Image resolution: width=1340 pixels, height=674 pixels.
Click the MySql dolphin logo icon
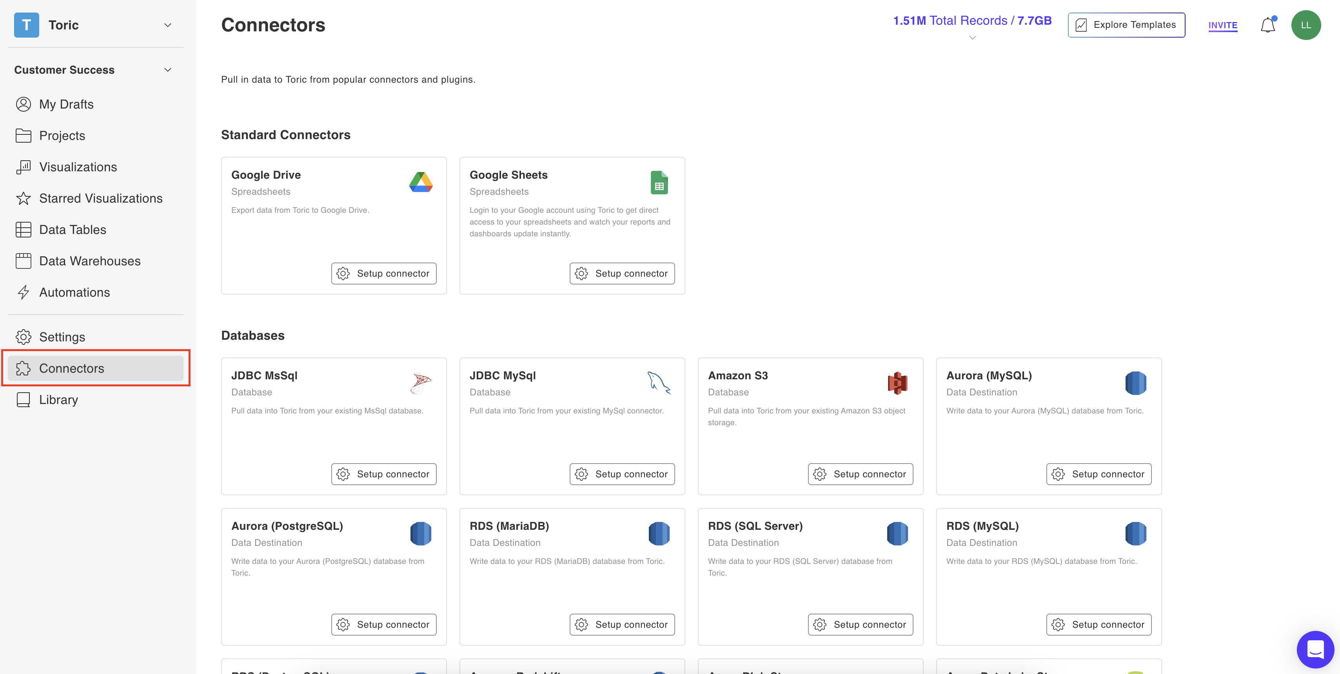pos(659,383)
